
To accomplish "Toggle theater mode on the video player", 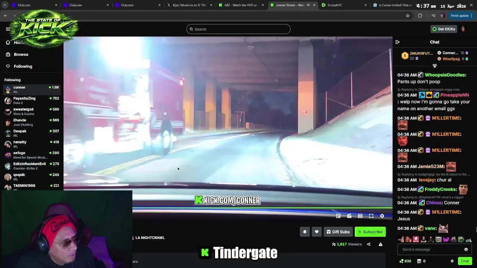I will [360, 216].
